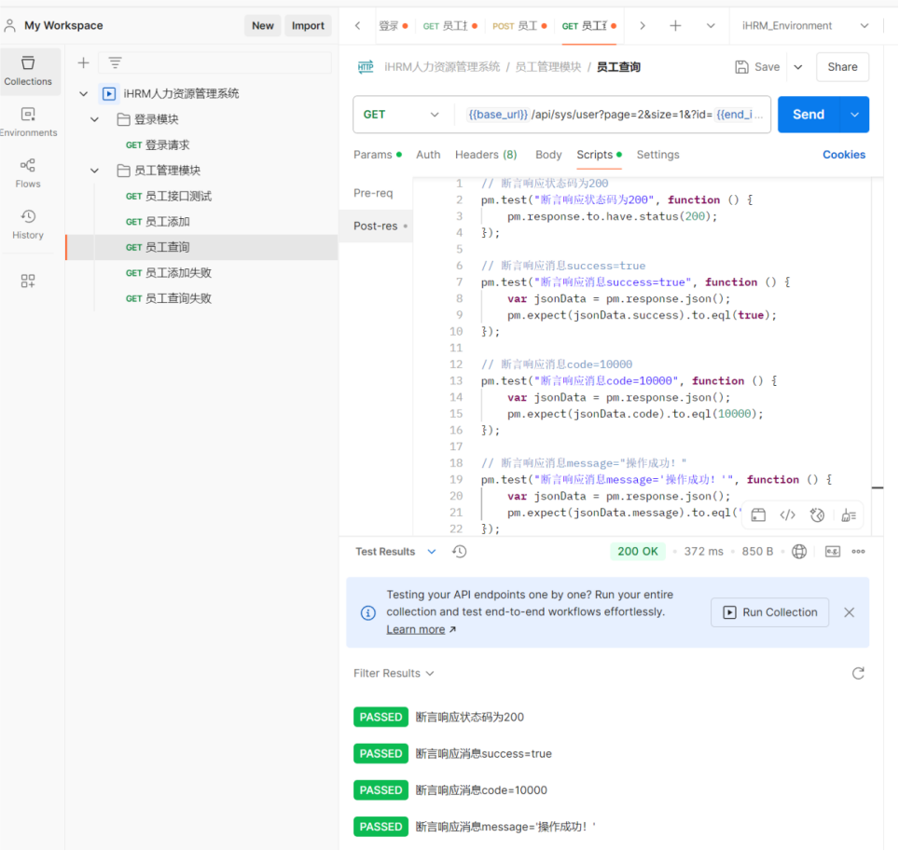The height and width of the screenshot is (851, 899).
Task: Open the Filter Results dropdown
Action: point(394,673)
